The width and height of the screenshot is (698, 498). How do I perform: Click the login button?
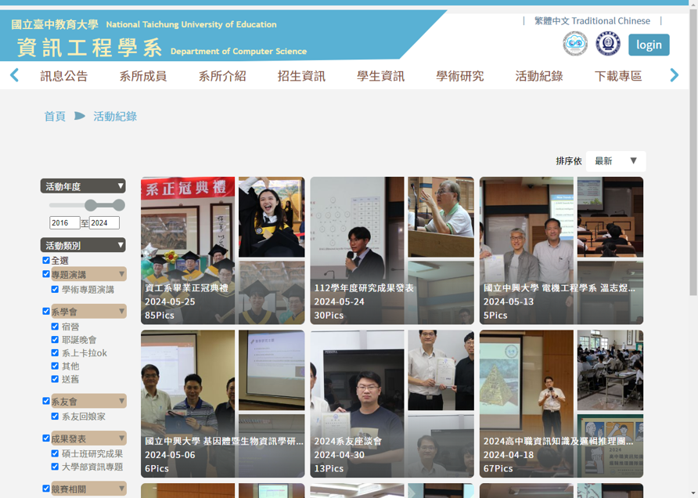(x=649, y=45)
